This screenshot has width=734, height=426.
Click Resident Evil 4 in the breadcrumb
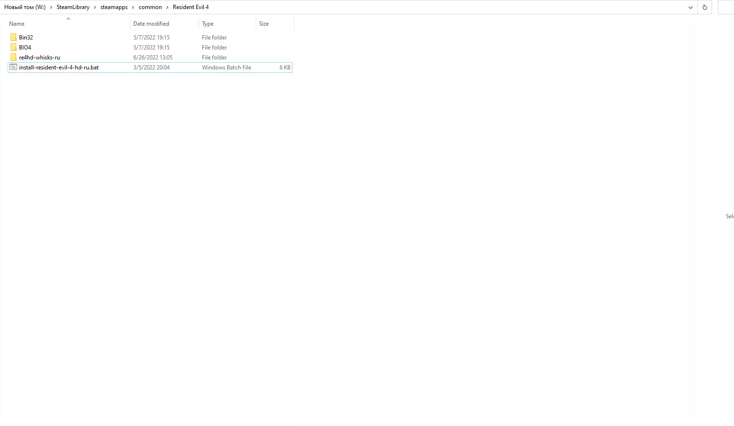(191, 7)
